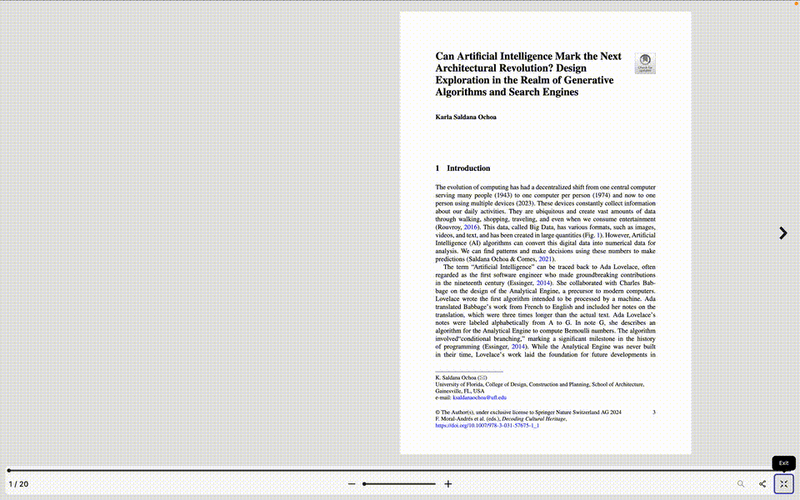Click the page indicator 1 / 20
800x500 pixels.
tap(18, 484)
